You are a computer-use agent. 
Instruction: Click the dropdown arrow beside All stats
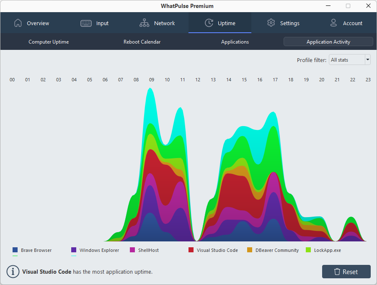(367, 60)
